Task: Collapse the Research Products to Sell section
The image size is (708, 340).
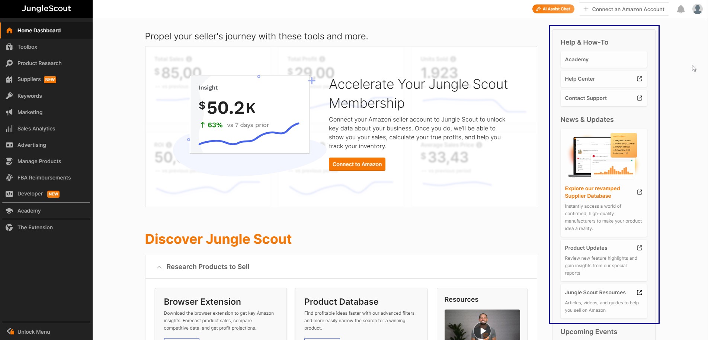Action: tap(159, 267)
